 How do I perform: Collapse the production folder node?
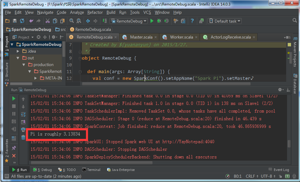[x=24, y=65]
